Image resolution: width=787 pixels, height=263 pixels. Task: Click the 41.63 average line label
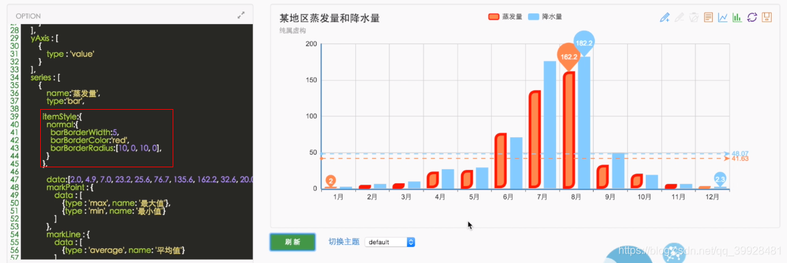(740, 159)
